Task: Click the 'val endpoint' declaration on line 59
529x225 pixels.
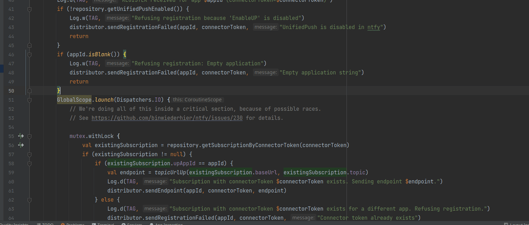Action: pos(126,172)
